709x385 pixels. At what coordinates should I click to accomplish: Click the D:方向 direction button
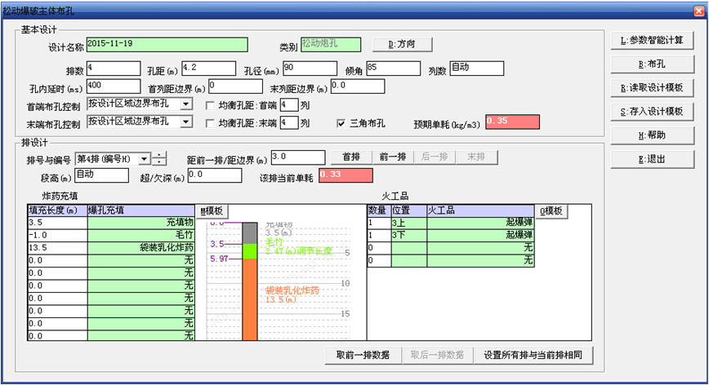point(403,44)
